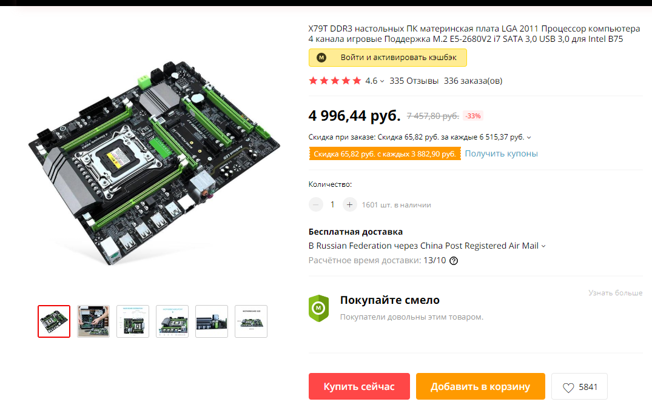Viewport: 652px width, 413px height.
Task: Select the second thumbnail showing installation
Action: click(x=93, y=321)
